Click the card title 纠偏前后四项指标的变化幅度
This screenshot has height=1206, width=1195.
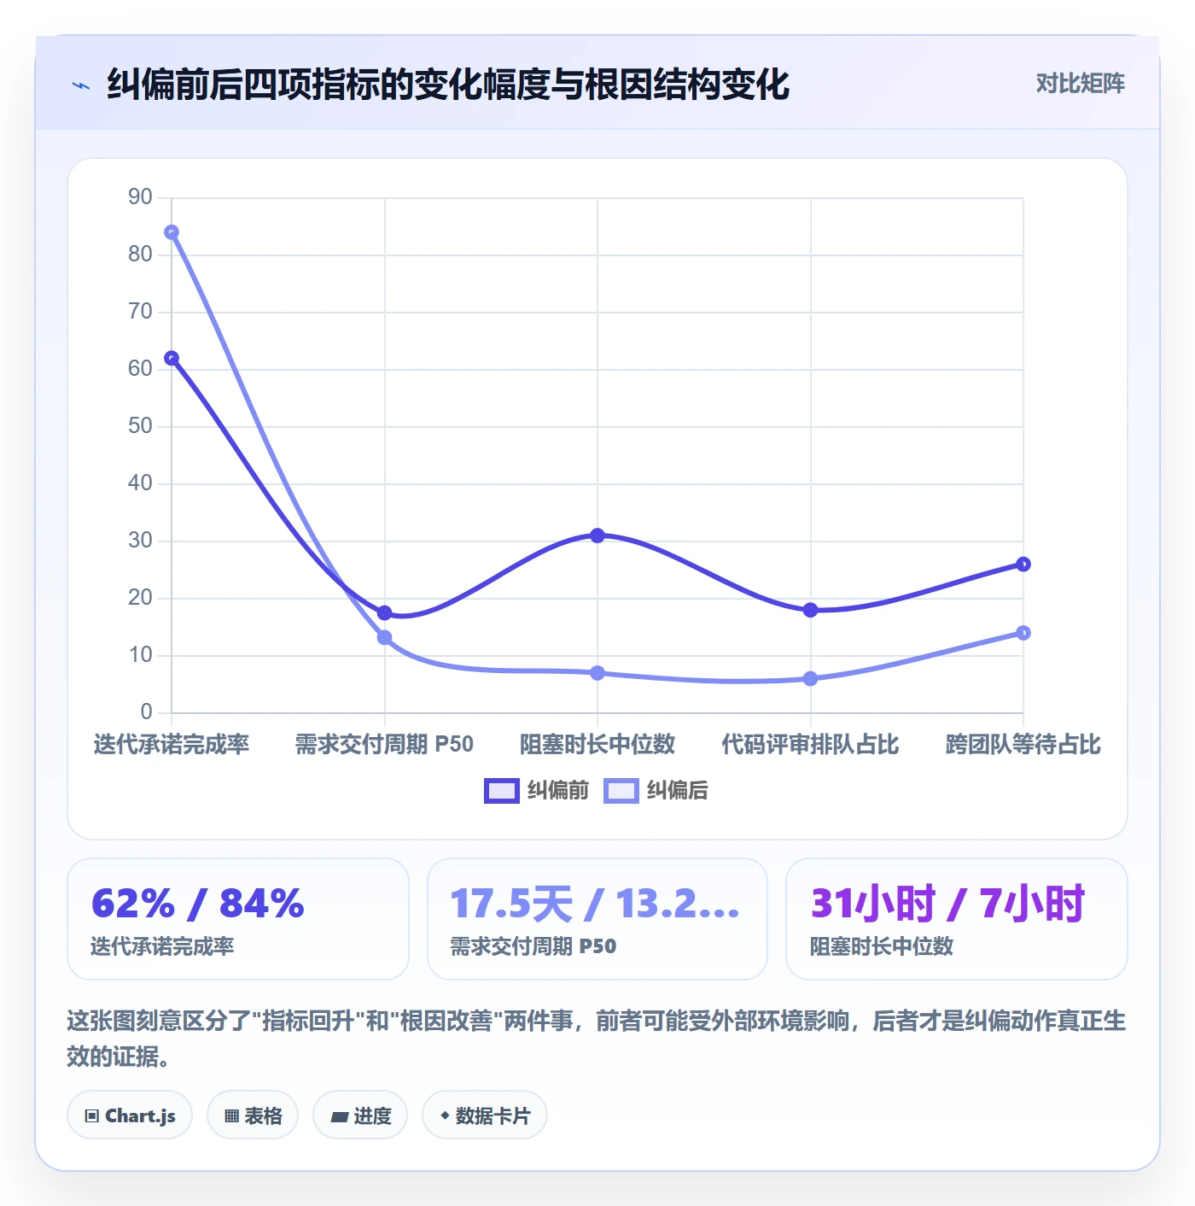[448, 85]
